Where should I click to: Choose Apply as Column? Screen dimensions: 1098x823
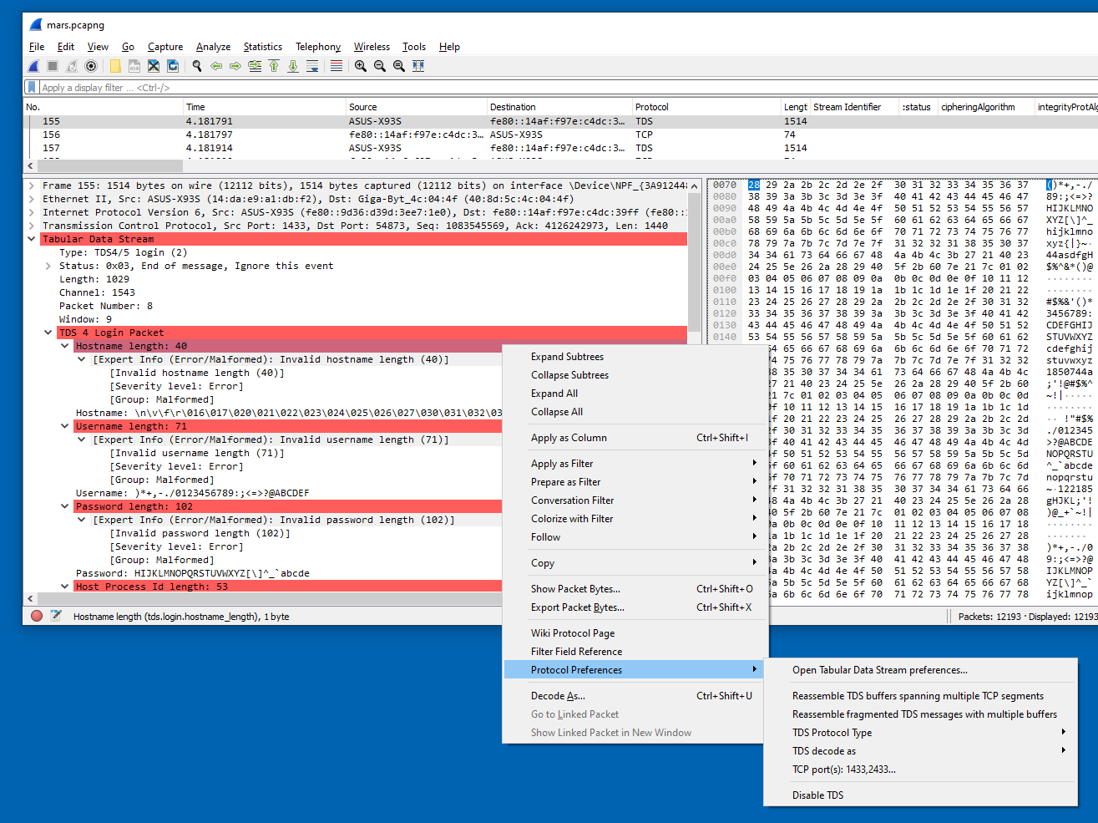[635, 438]
